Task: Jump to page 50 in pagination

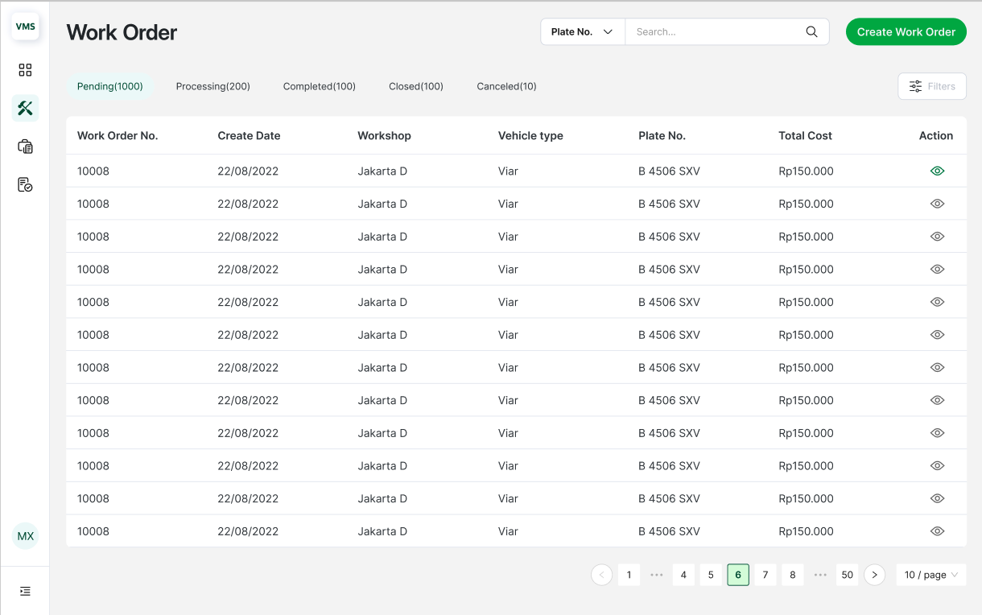Action: (847, 575)
